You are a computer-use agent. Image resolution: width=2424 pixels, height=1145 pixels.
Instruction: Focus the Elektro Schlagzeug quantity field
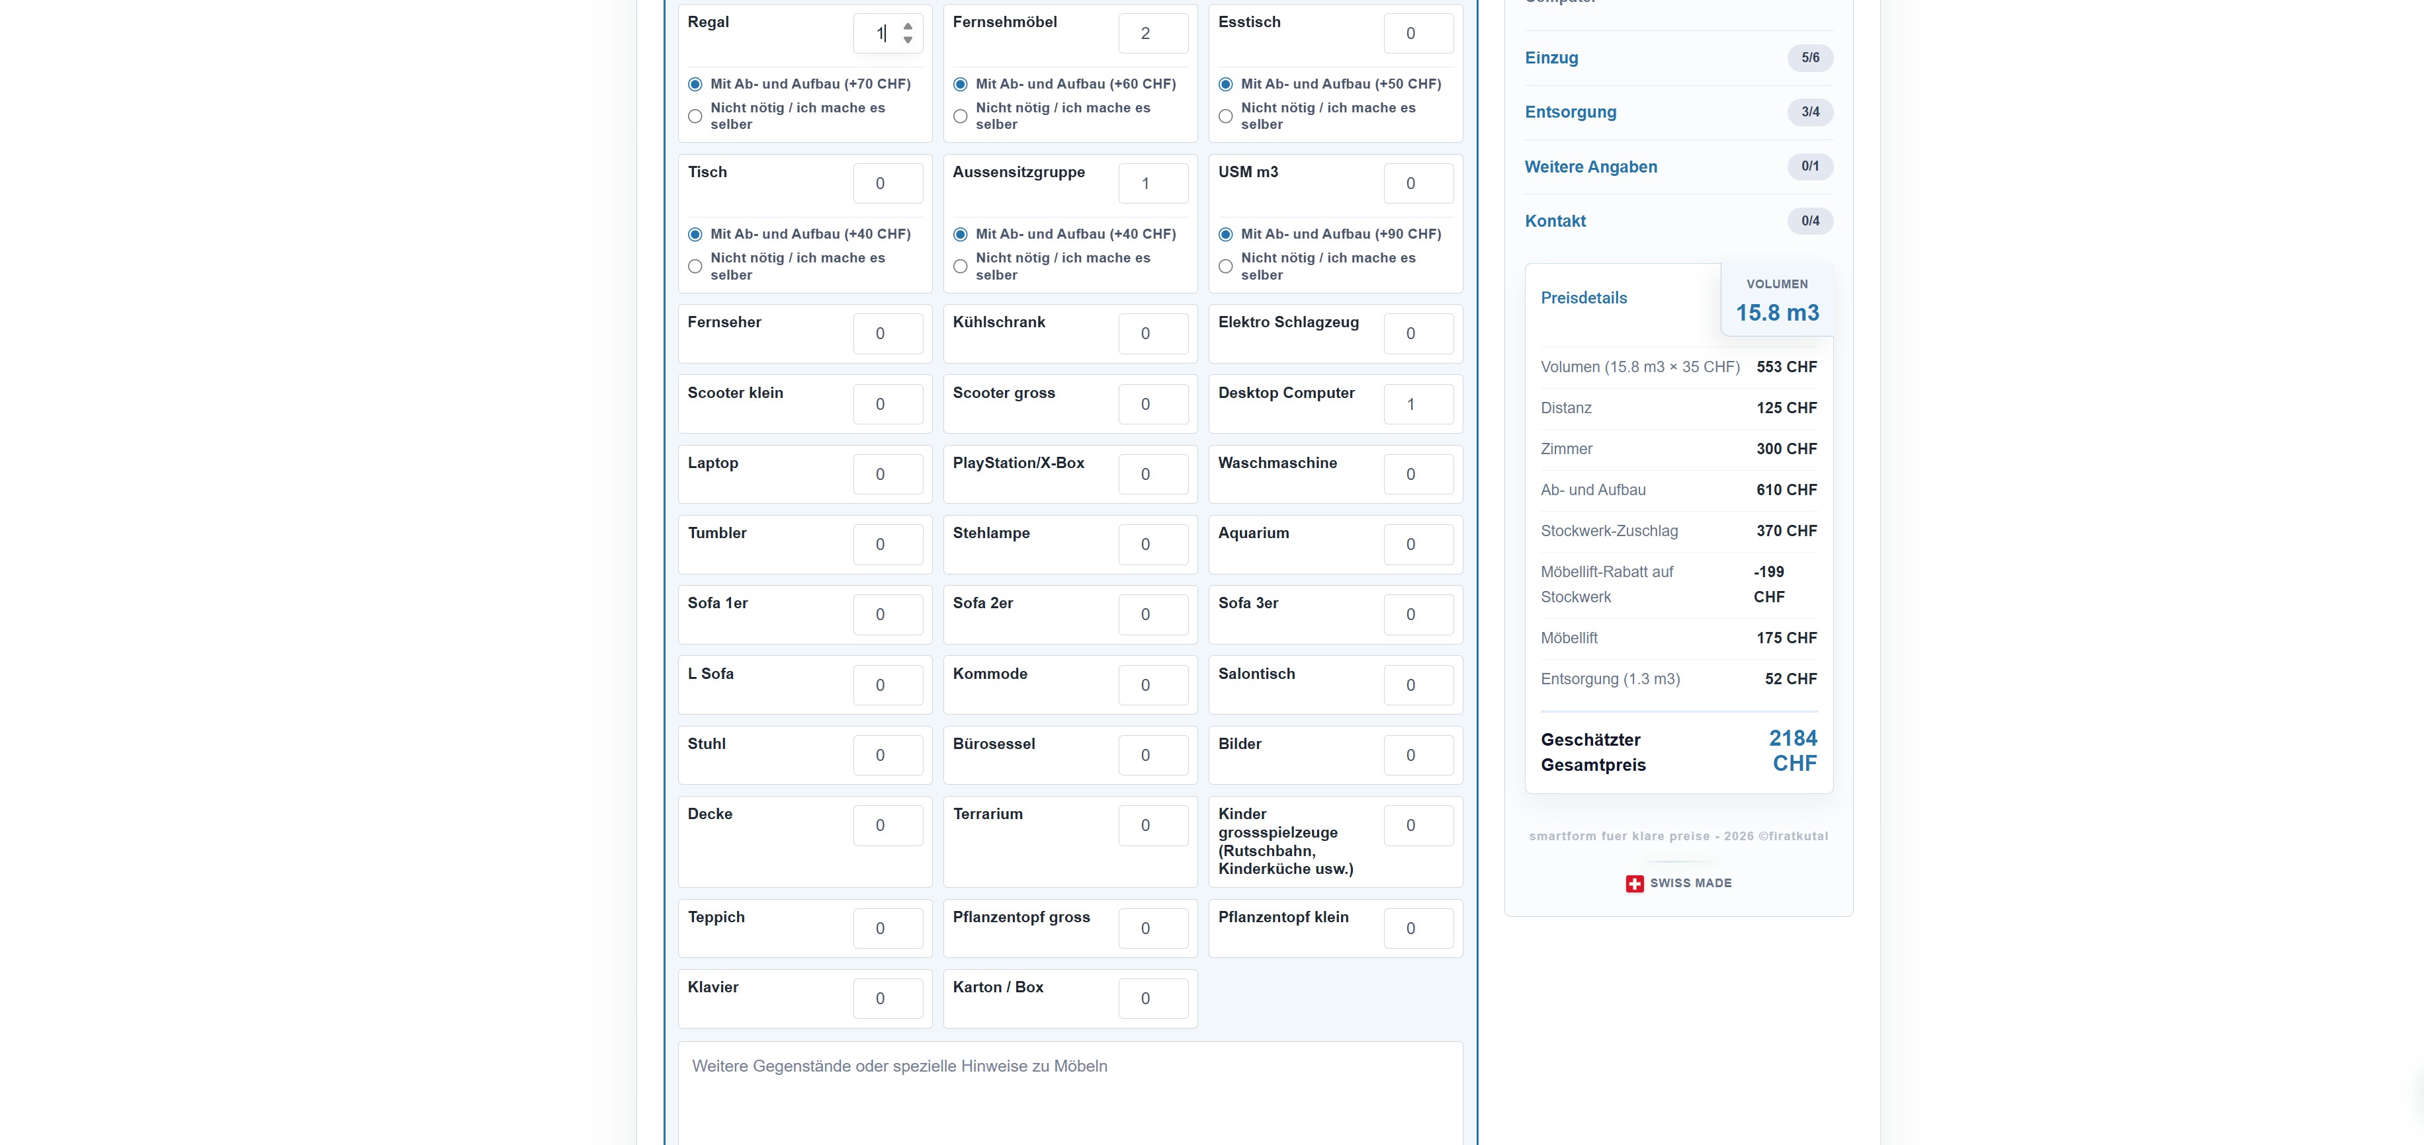(1418, 334)
